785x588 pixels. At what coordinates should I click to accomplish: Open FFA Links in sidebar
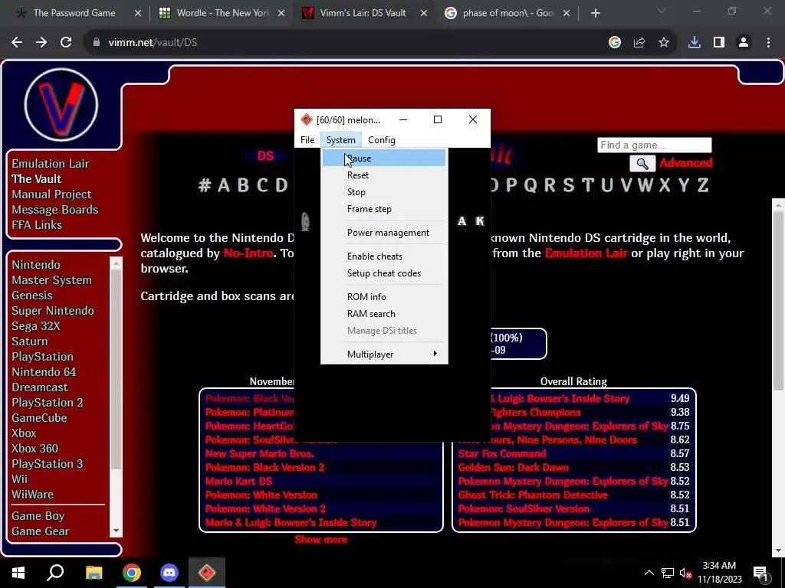pos(37,225)
